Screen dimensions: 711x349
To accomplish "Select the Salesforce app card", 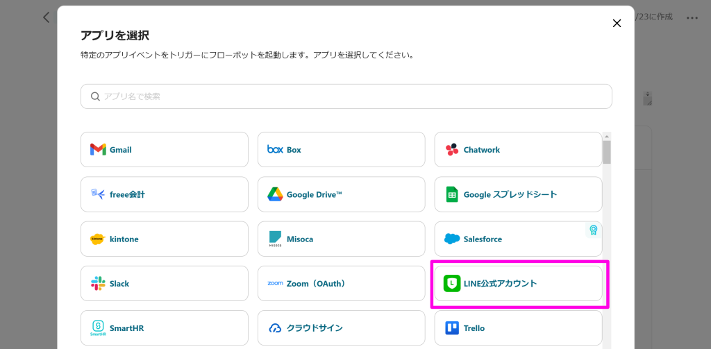I will (518, 239).
